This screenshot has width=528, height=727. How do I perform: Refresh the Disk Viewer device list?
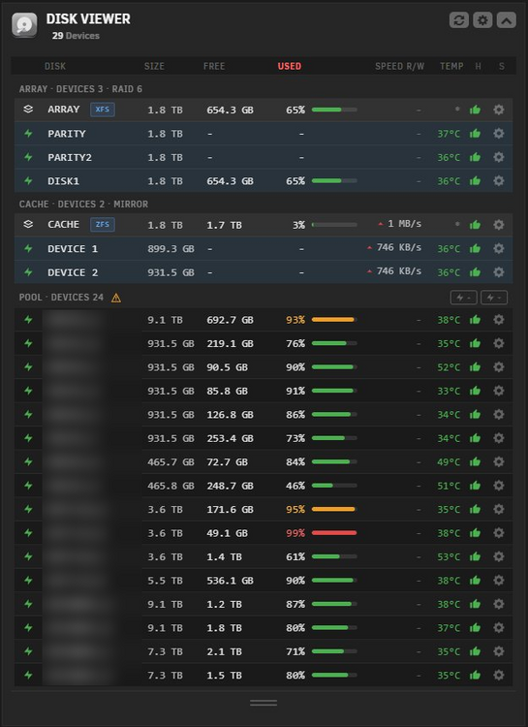click(458, 20)
